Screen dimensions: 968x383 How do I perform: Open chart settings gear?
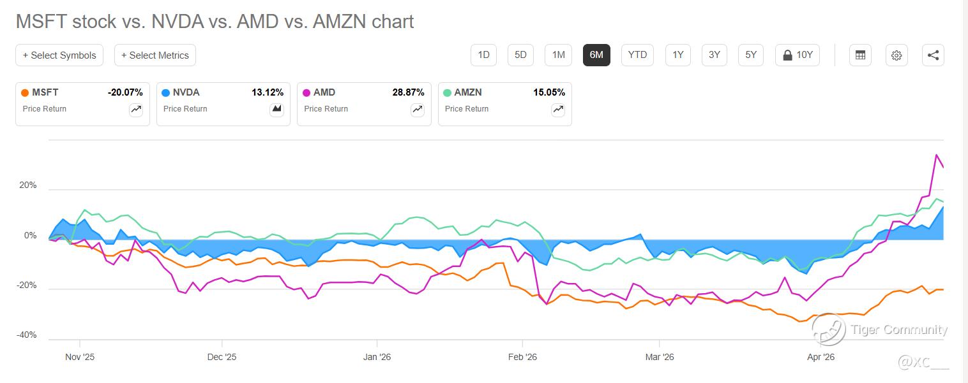coord(896,55)
